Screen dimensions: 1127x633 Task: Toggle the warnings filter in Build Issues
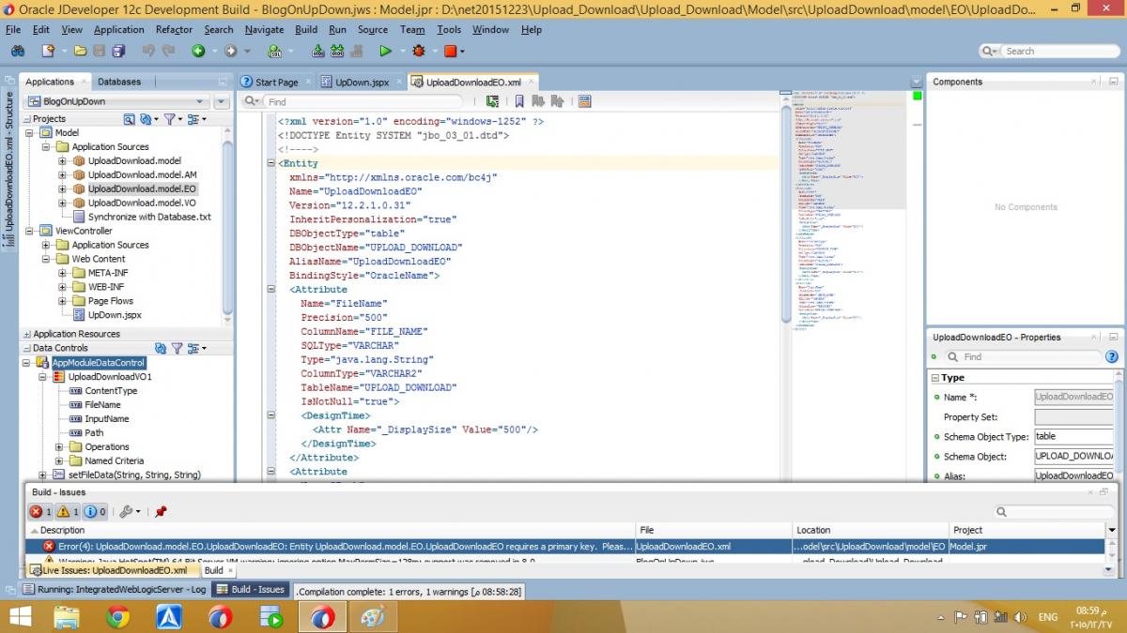(69, 512)
